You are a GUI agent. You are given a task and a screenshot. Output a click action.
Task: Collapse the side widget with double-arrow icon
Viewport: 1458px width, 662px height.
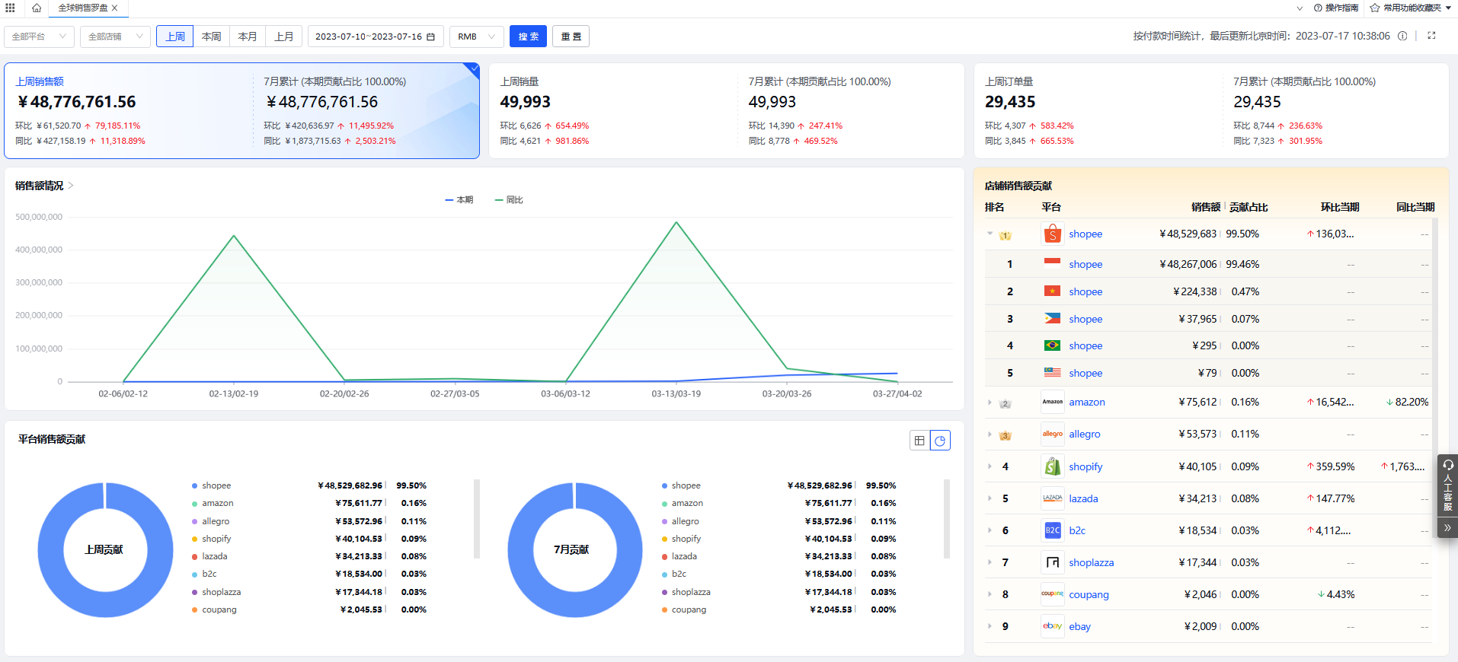(x=1447, y=527)
